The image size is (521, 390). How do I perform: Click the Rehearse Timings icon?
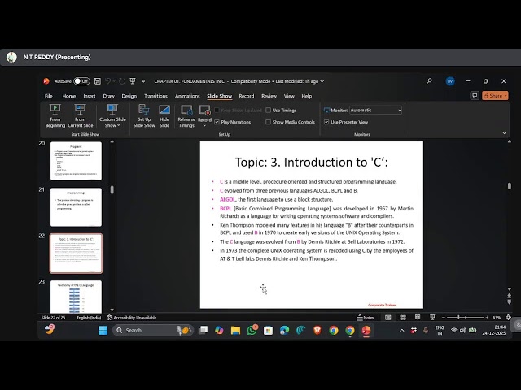[x=186, y=115]
